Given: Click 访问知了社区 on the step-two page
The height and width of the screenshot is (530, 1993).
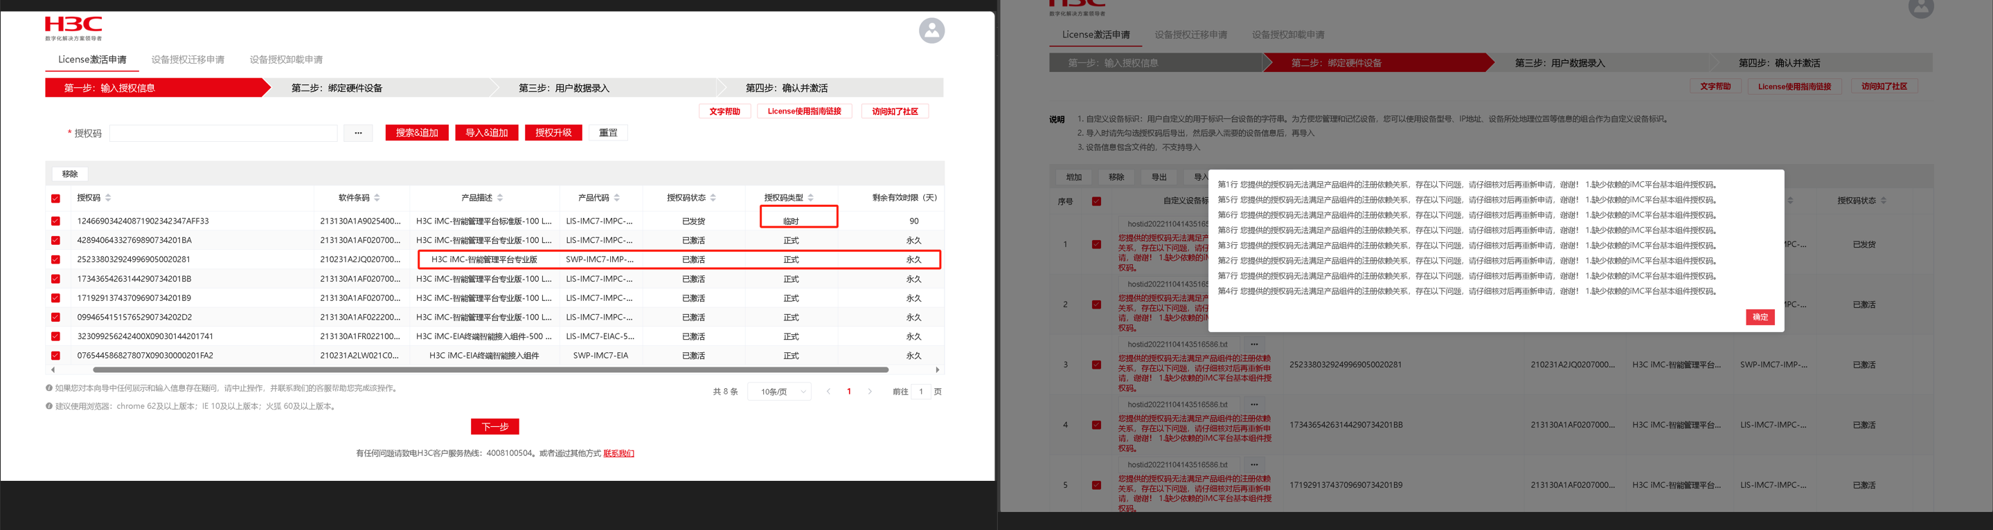Looking at the screenshot, I should 1884,86.
